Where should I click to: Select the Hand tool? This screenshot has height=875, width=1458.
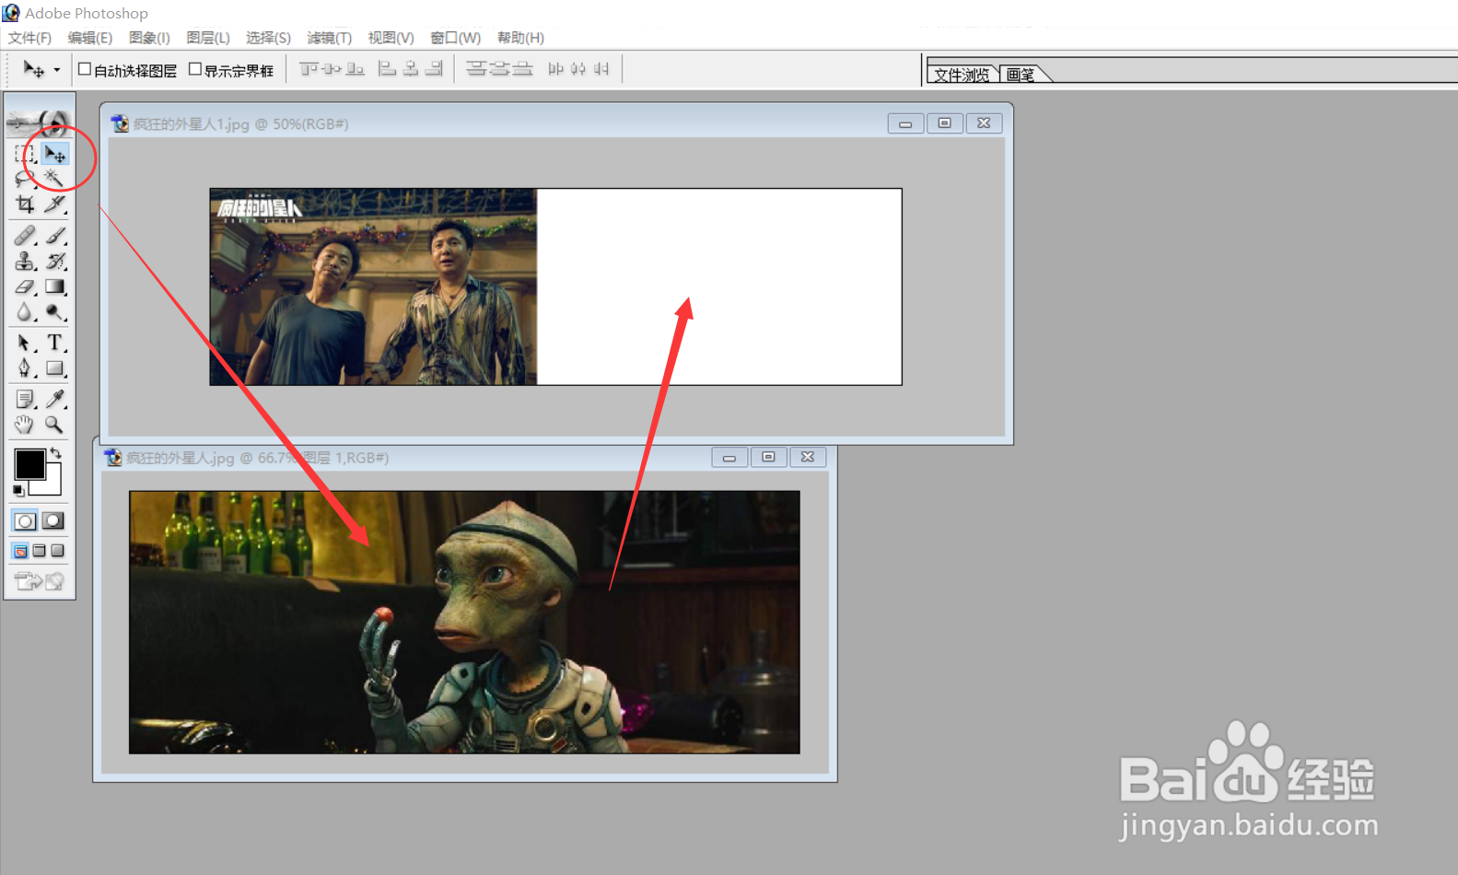coord(25,425)
